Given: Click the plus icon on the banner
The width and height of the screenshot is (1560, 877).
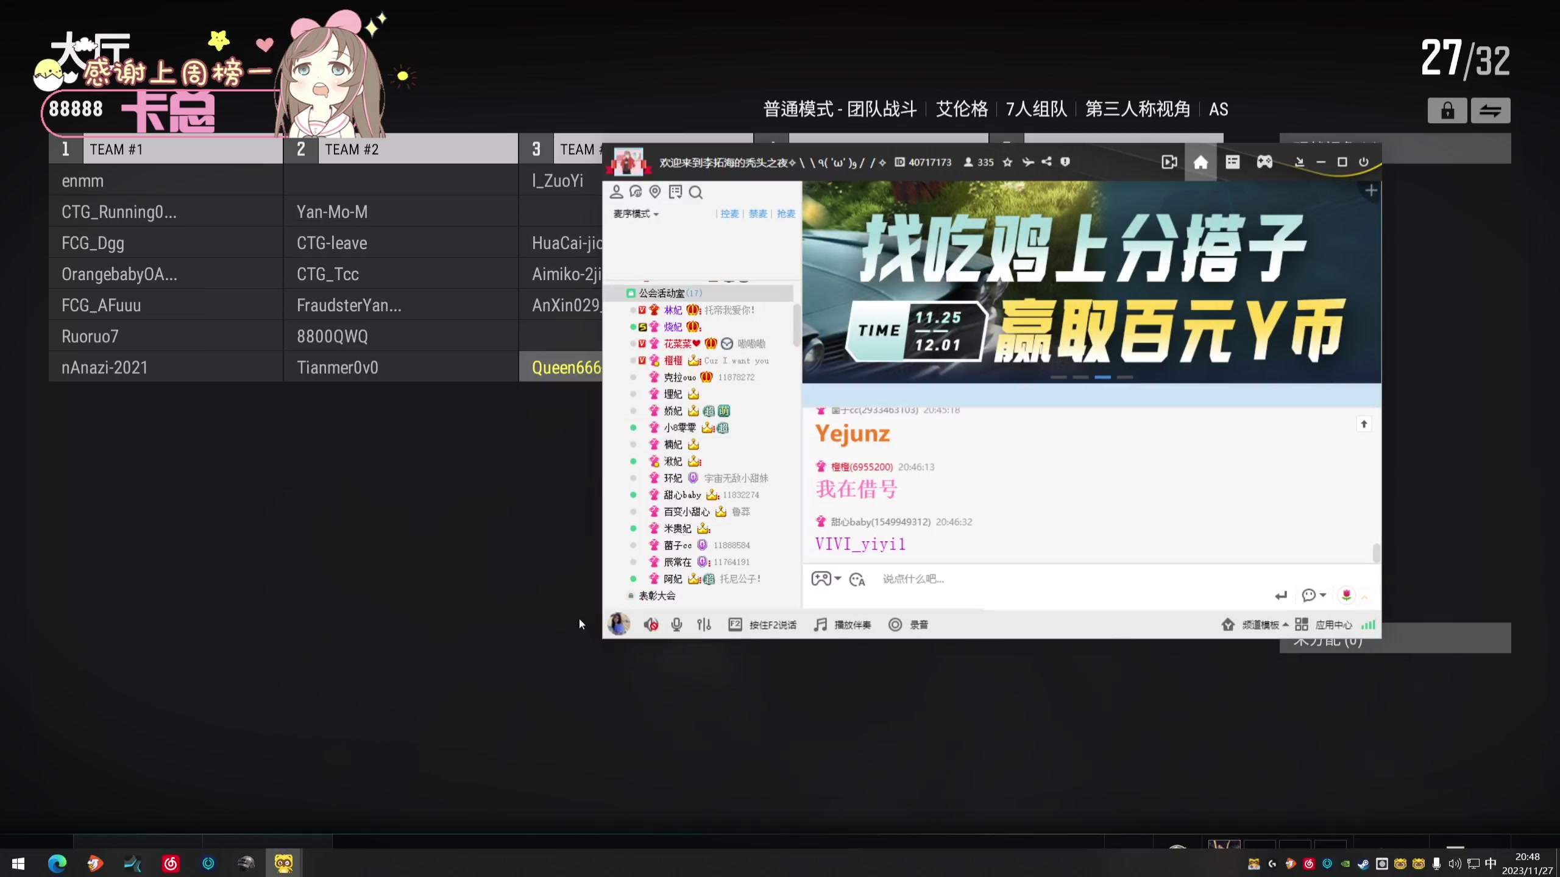Looking at the screenshot, I should [1371, 191].
